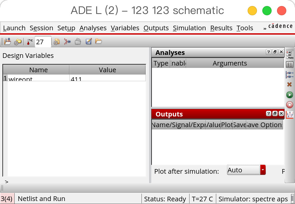Click the green Netlist and Run play icon
Screen dimensions: 295x204
(290, 95)
